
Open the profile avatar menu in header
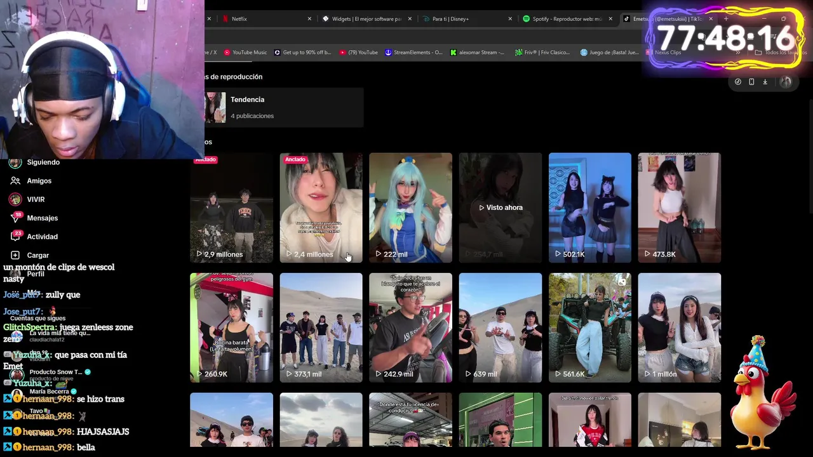click(x=786, y=82)
